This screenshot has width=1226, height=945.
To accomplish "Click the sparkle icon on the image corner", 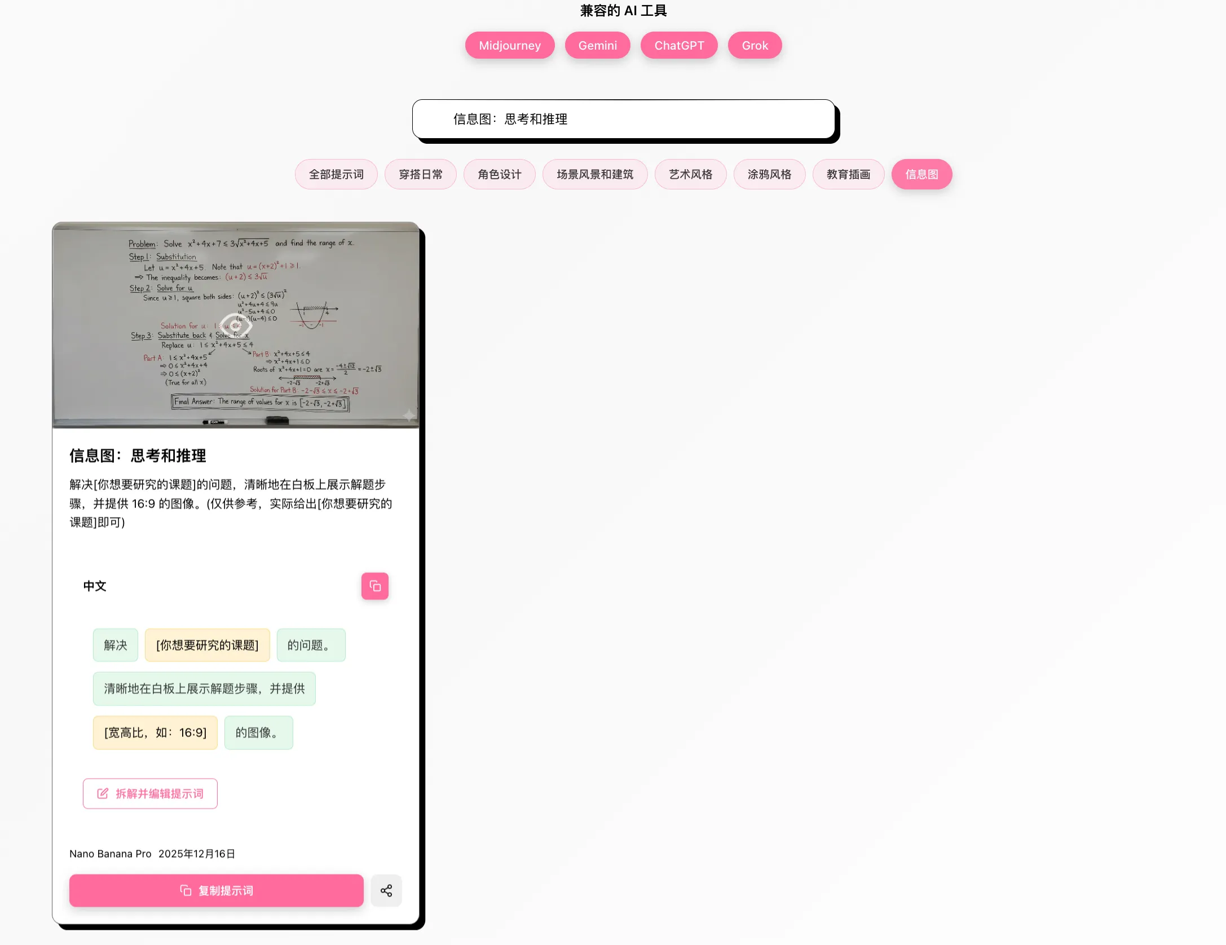I will pos(408,414).
